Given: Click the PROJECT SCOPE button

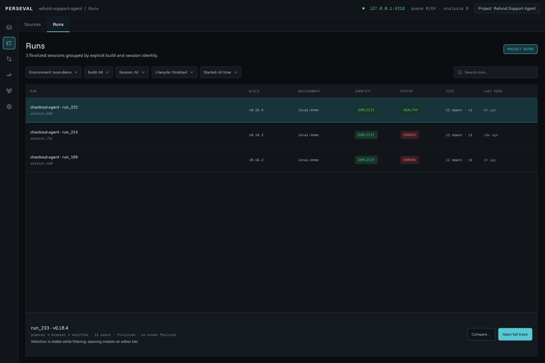Looking at the screenshot, I should pos(520,49).
